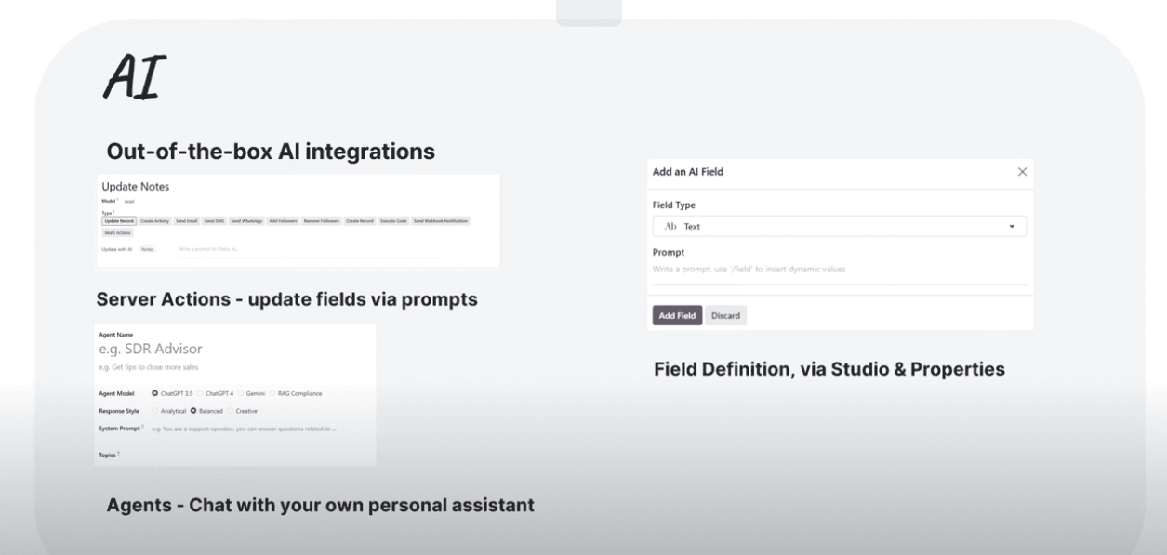
Task: Click the Ab text-type icon in Field Type
Action: coord(670,226)
